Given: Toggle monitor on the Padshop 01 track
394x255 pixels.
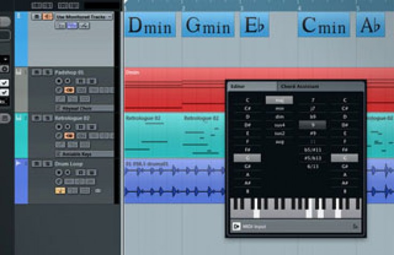Looking at the screenshot, I should [68, 81].
